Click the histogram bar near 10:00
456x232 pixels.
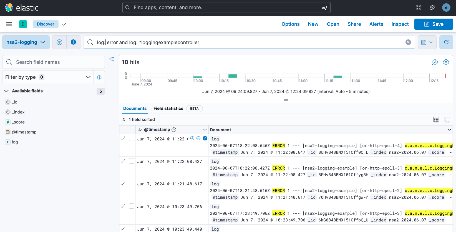pyautogui.click(x=198, y=77)
